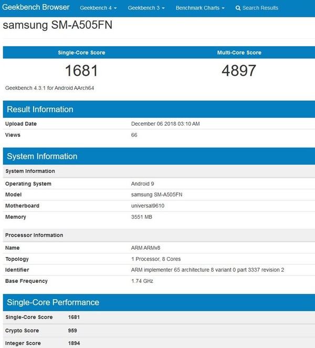Open the Benchmark Charts dropdown

(200, 8)
